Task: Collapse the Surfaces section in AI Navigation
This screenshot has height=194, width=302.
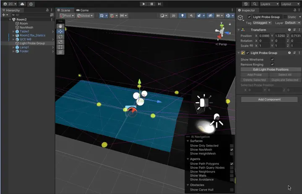Action: (187, 141)
